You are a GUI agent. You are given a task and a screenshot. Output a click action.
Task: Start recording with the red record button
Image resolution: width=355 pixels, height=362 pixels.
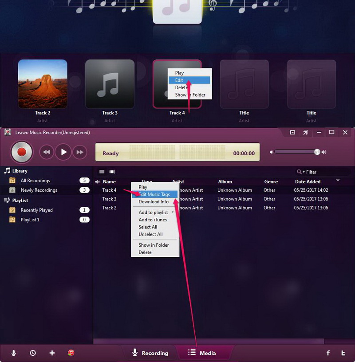click(x=22, y=152)
